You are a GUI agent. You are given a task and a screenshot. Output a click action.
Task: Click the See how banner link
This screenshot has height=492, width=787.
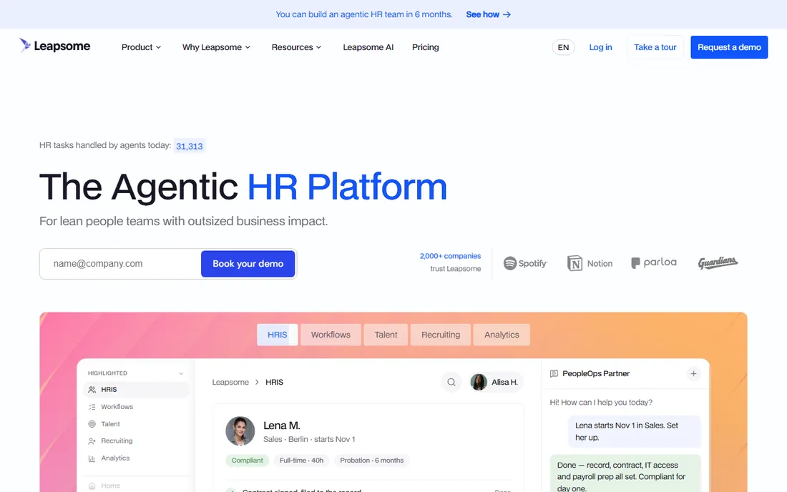tap(489, 14)
